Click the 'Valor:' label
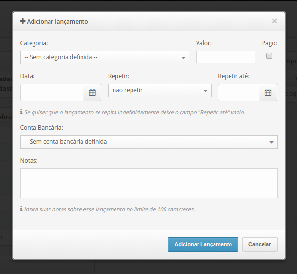 pos(204,43)
